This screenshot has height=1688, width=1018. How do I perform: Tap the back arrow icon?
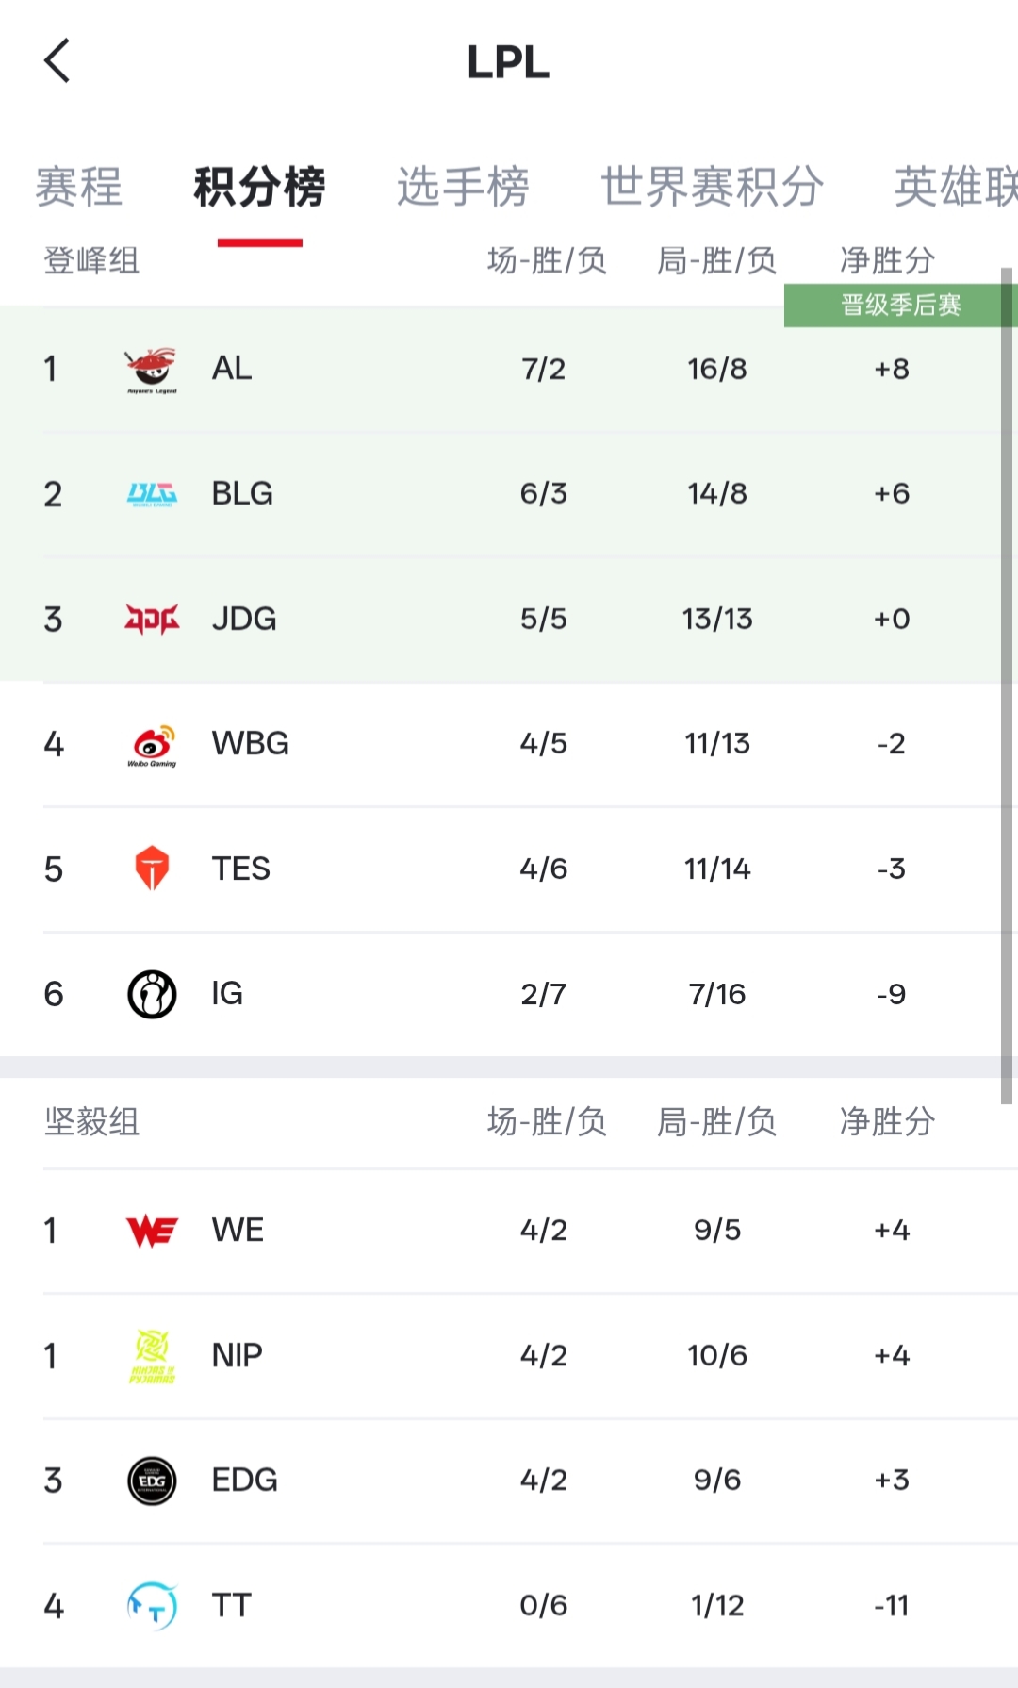point(57,61)
